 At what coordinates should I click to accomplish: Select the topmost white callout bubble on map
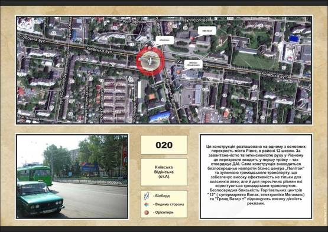pos(207,31)
